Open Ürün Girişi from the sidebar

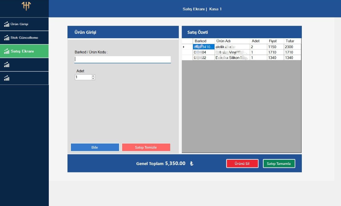click(x=24, y=24)
